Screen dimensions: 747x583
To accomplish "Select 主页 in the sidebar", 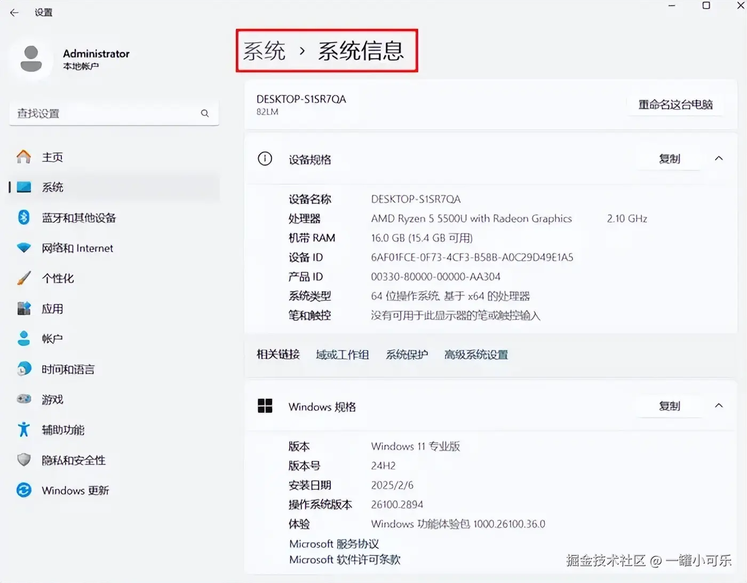I will pos(113,157).
